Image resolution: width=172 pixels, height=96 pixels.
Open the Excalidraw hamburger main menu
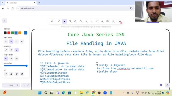pos(5,21)
